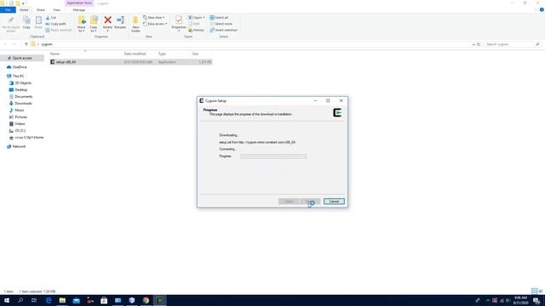The width and height of the screenshot is (545, 306).
Task: Click Cut in the Clipboard group
Action: coord(51,18)
